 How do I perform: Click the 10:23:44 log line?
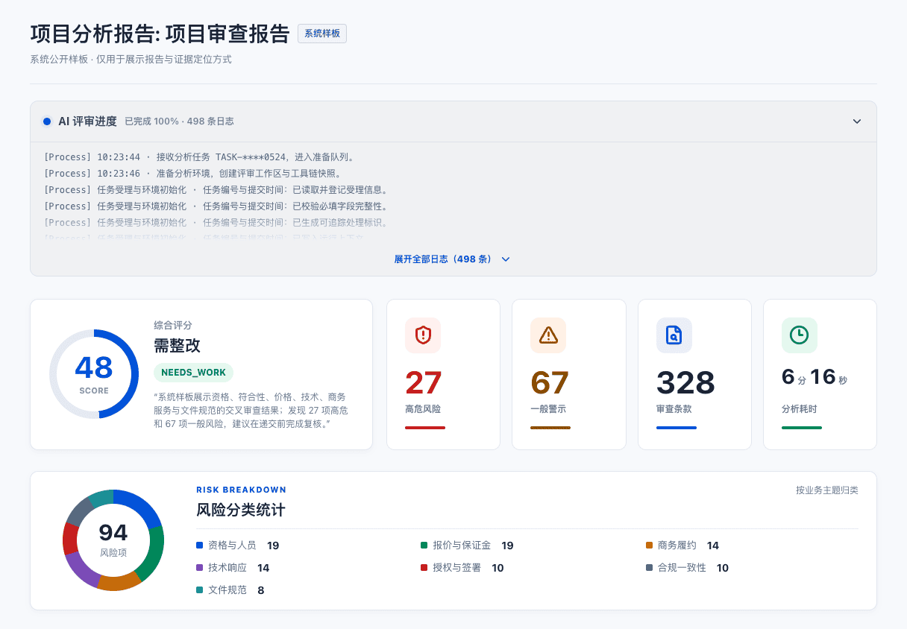point(199,157)
